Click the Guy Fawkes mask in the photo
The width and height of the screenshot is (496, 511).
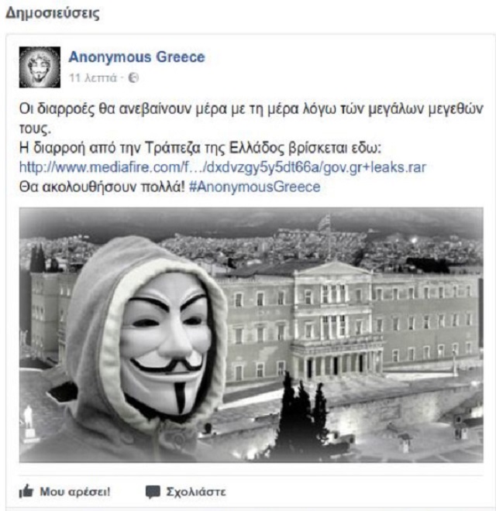[x=165, y=344]
